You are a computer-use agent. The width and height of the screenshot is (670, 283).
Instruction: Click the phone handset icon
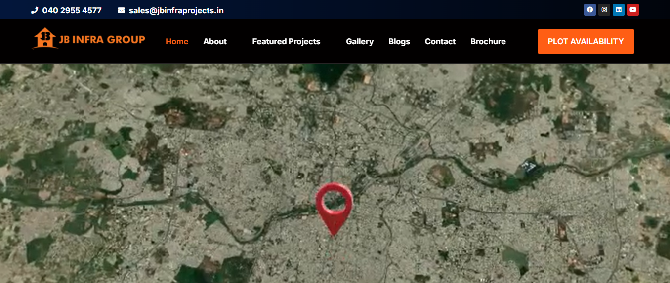click(x=35, y=10)
